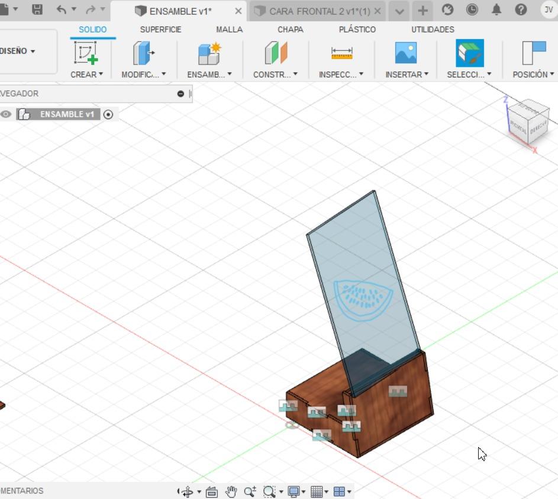Open the Help question mark menu
The image size is (558, 499).
tap(521, 9)
